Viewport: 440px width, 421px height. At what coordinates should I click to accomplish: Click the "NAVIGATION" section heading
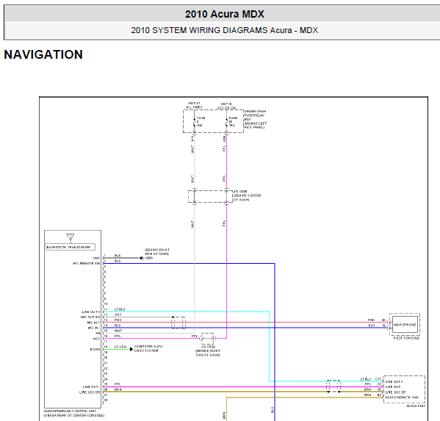43,54
